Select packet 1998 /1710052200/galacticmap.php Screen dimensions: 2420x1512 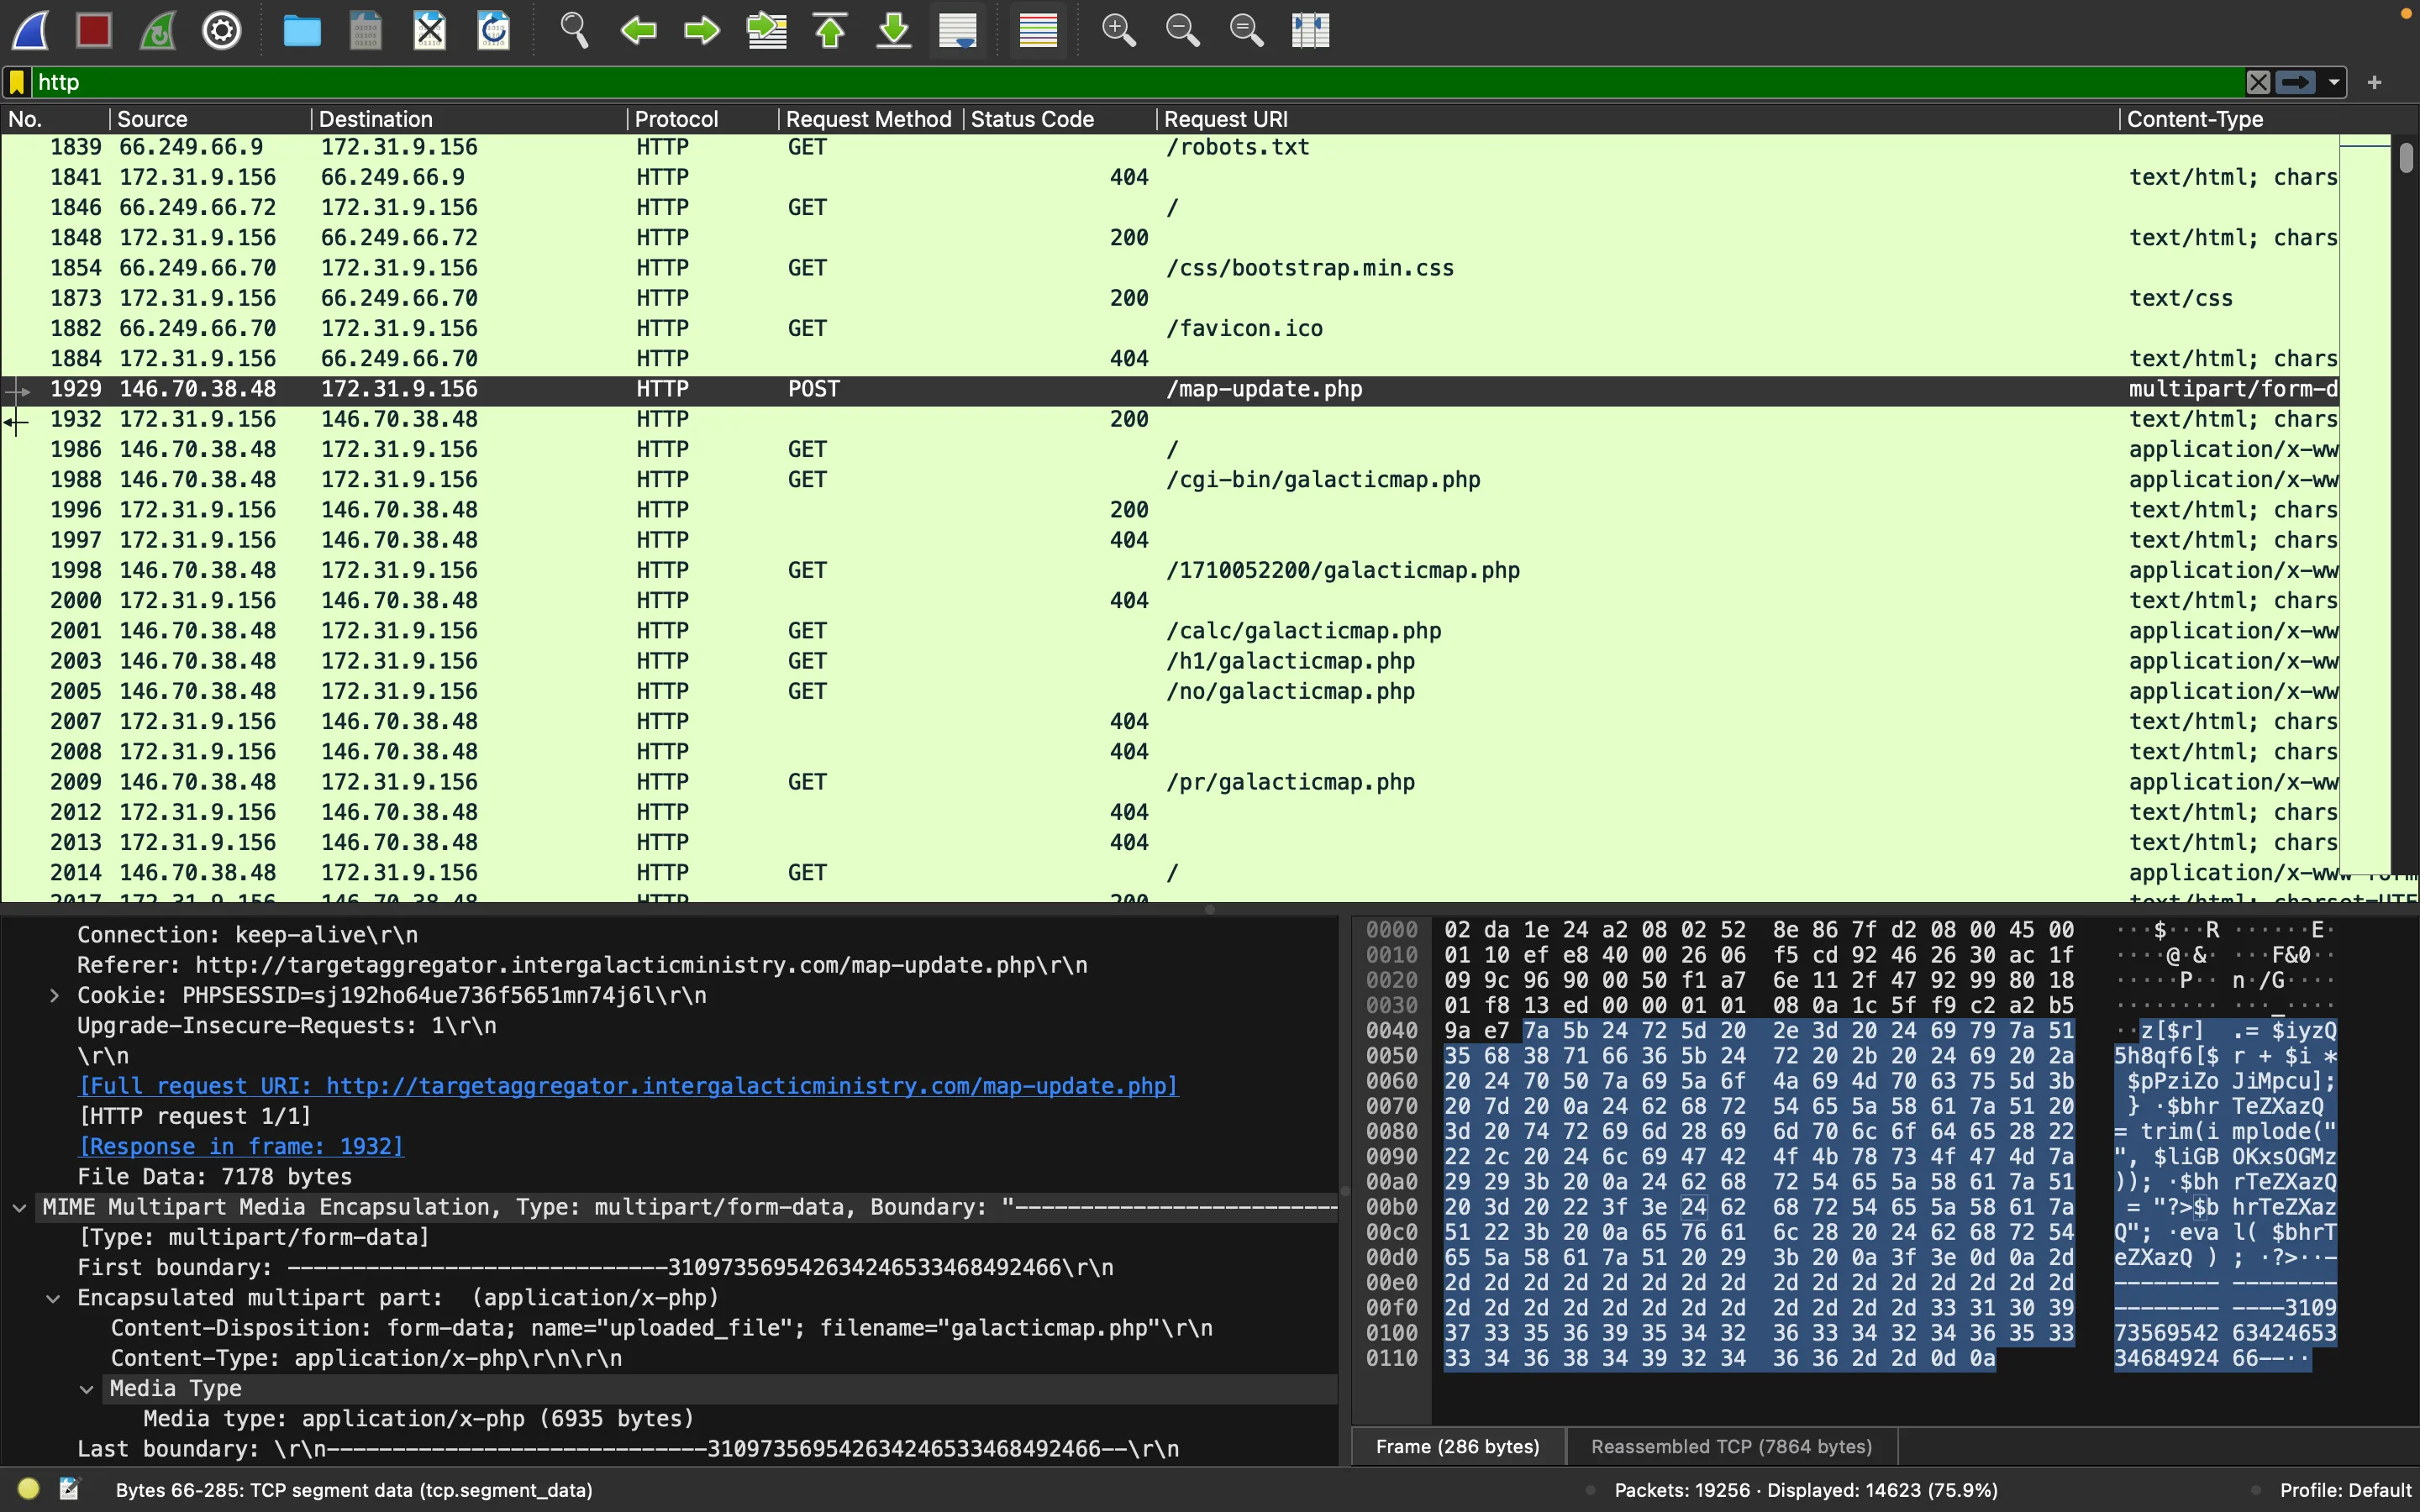pyautogui.click(x=1170, y=570)
